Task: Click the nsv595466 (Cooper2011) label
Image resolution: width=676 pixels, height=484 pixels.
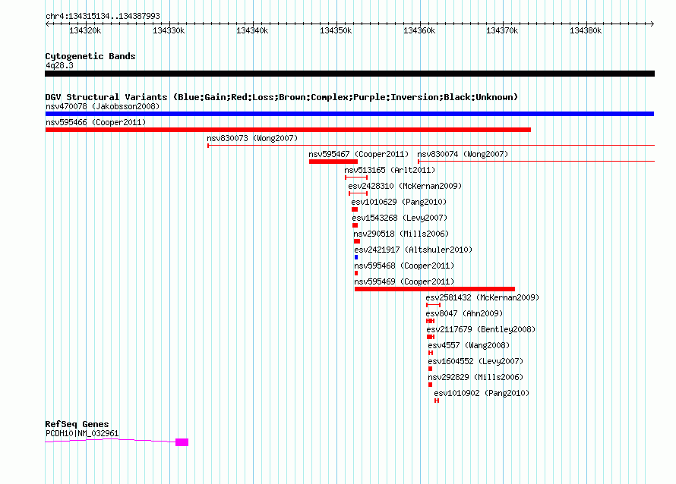Action: pos(96,122)
